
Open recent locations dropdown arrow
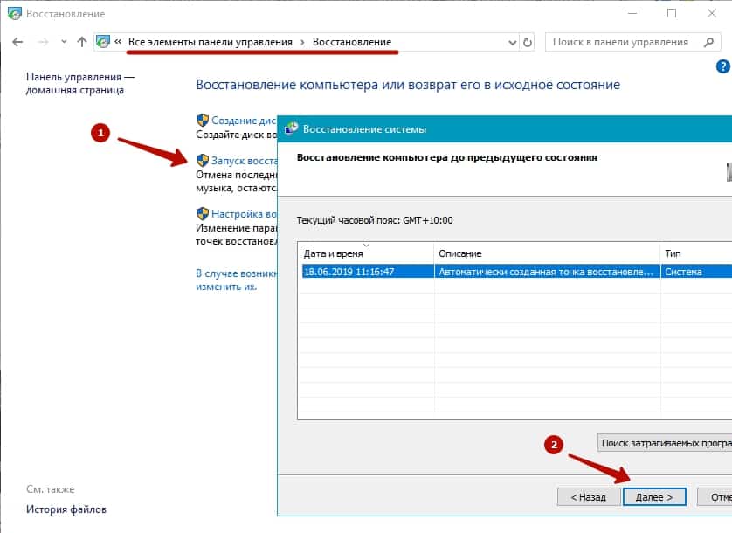pos(64,42)
